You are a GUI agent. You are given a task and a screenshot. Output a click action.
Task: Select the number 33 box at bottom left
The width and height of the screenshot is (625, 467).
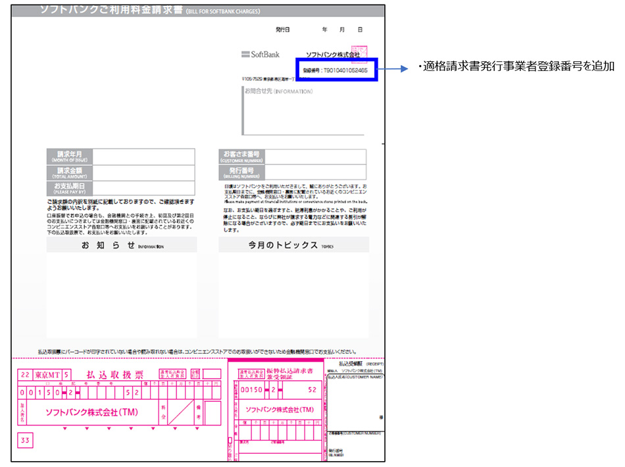pyautogui.click(x=24, y=441)
